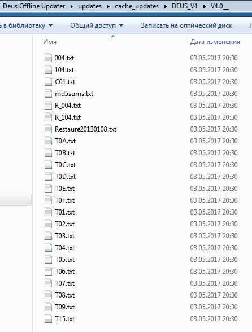Click the T05.txt file icon
252x332 pixels.
(x=48, y=259)
